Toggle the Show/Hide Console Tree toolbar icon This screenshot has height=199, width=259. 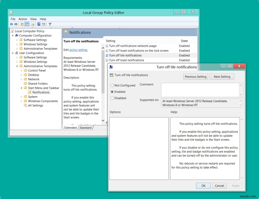(x=27, y=24)
